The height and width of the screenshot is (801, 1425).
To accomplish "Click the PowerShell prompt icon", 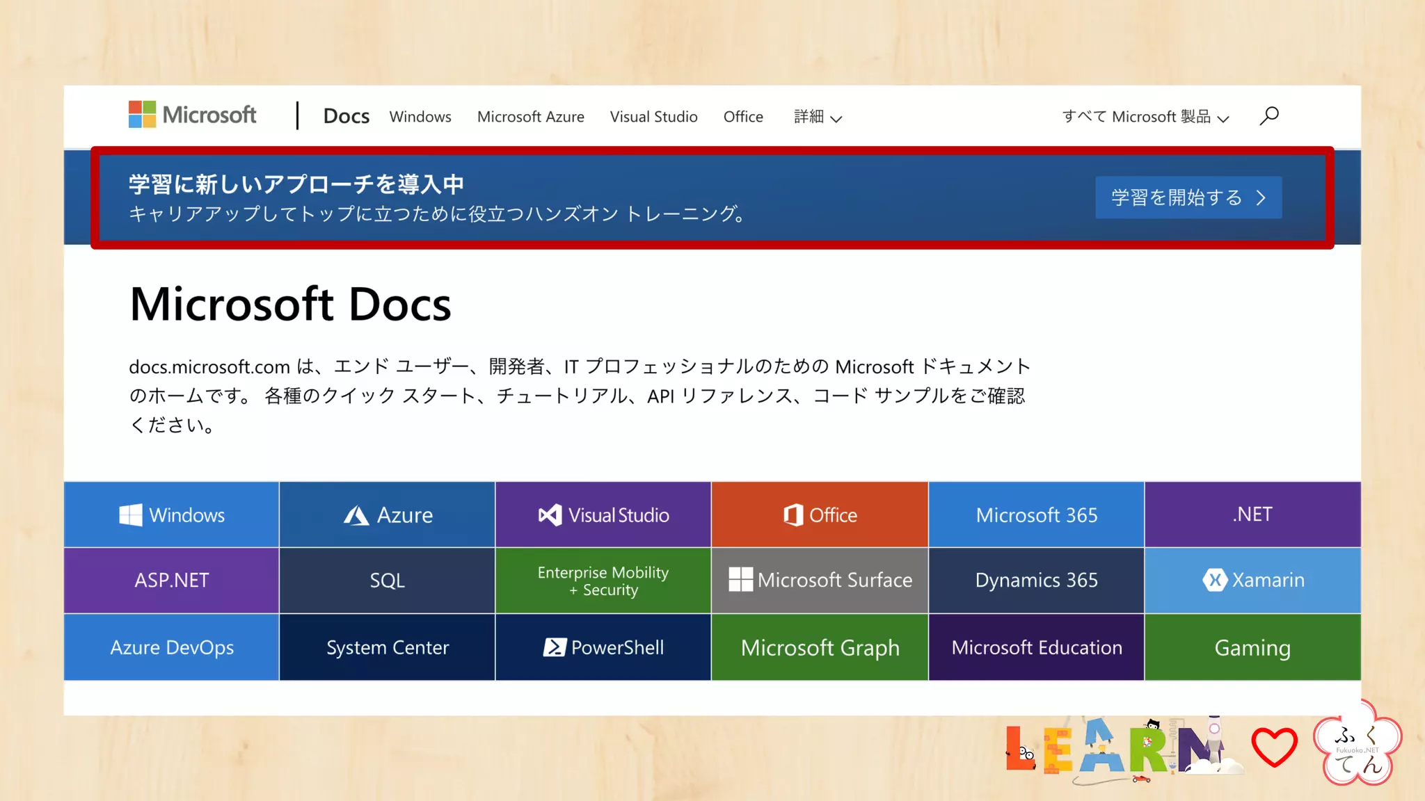I will point(555,647).
